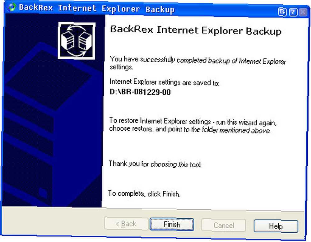
Task: Open Help from the bottom button row
Action: point(276,226)
